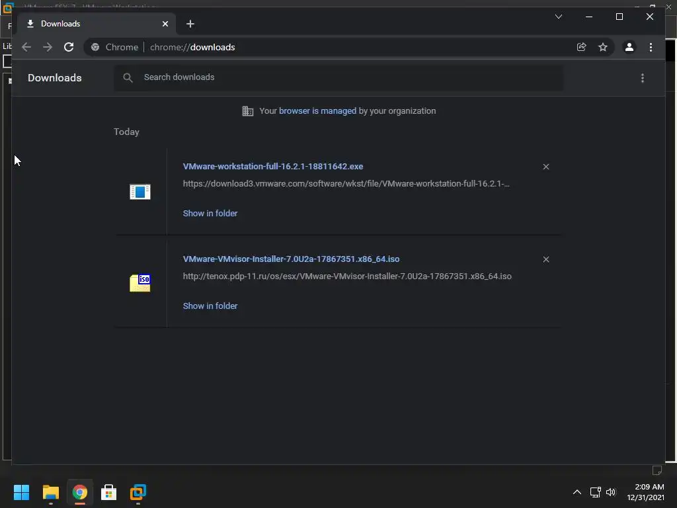Click the address bar URL chrome://downloads
The height and width of the screenshot is (508, 677).
pyautogui.click(x=192, y=47)
